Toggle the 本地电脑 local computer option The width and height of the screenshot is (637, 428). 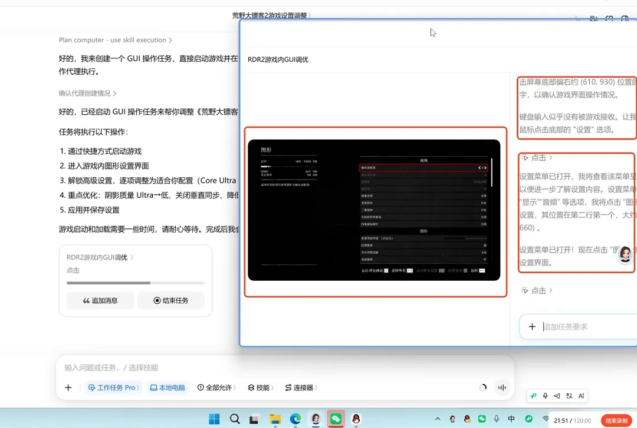[x=168, y=387]
